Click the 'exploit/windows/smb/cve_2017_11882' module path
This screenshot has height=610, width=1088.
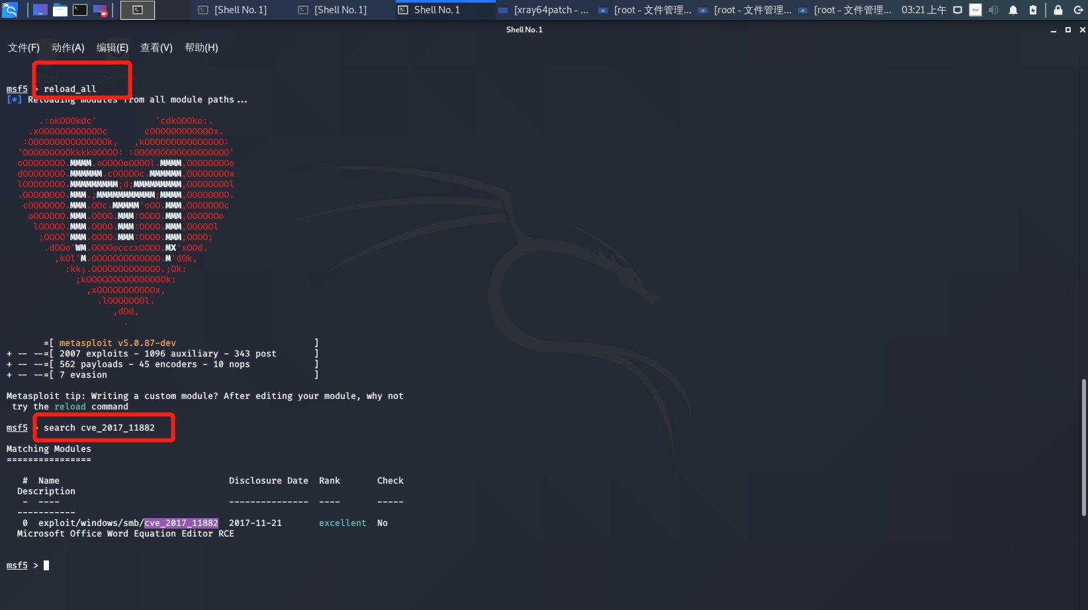(x=128, y=523)
